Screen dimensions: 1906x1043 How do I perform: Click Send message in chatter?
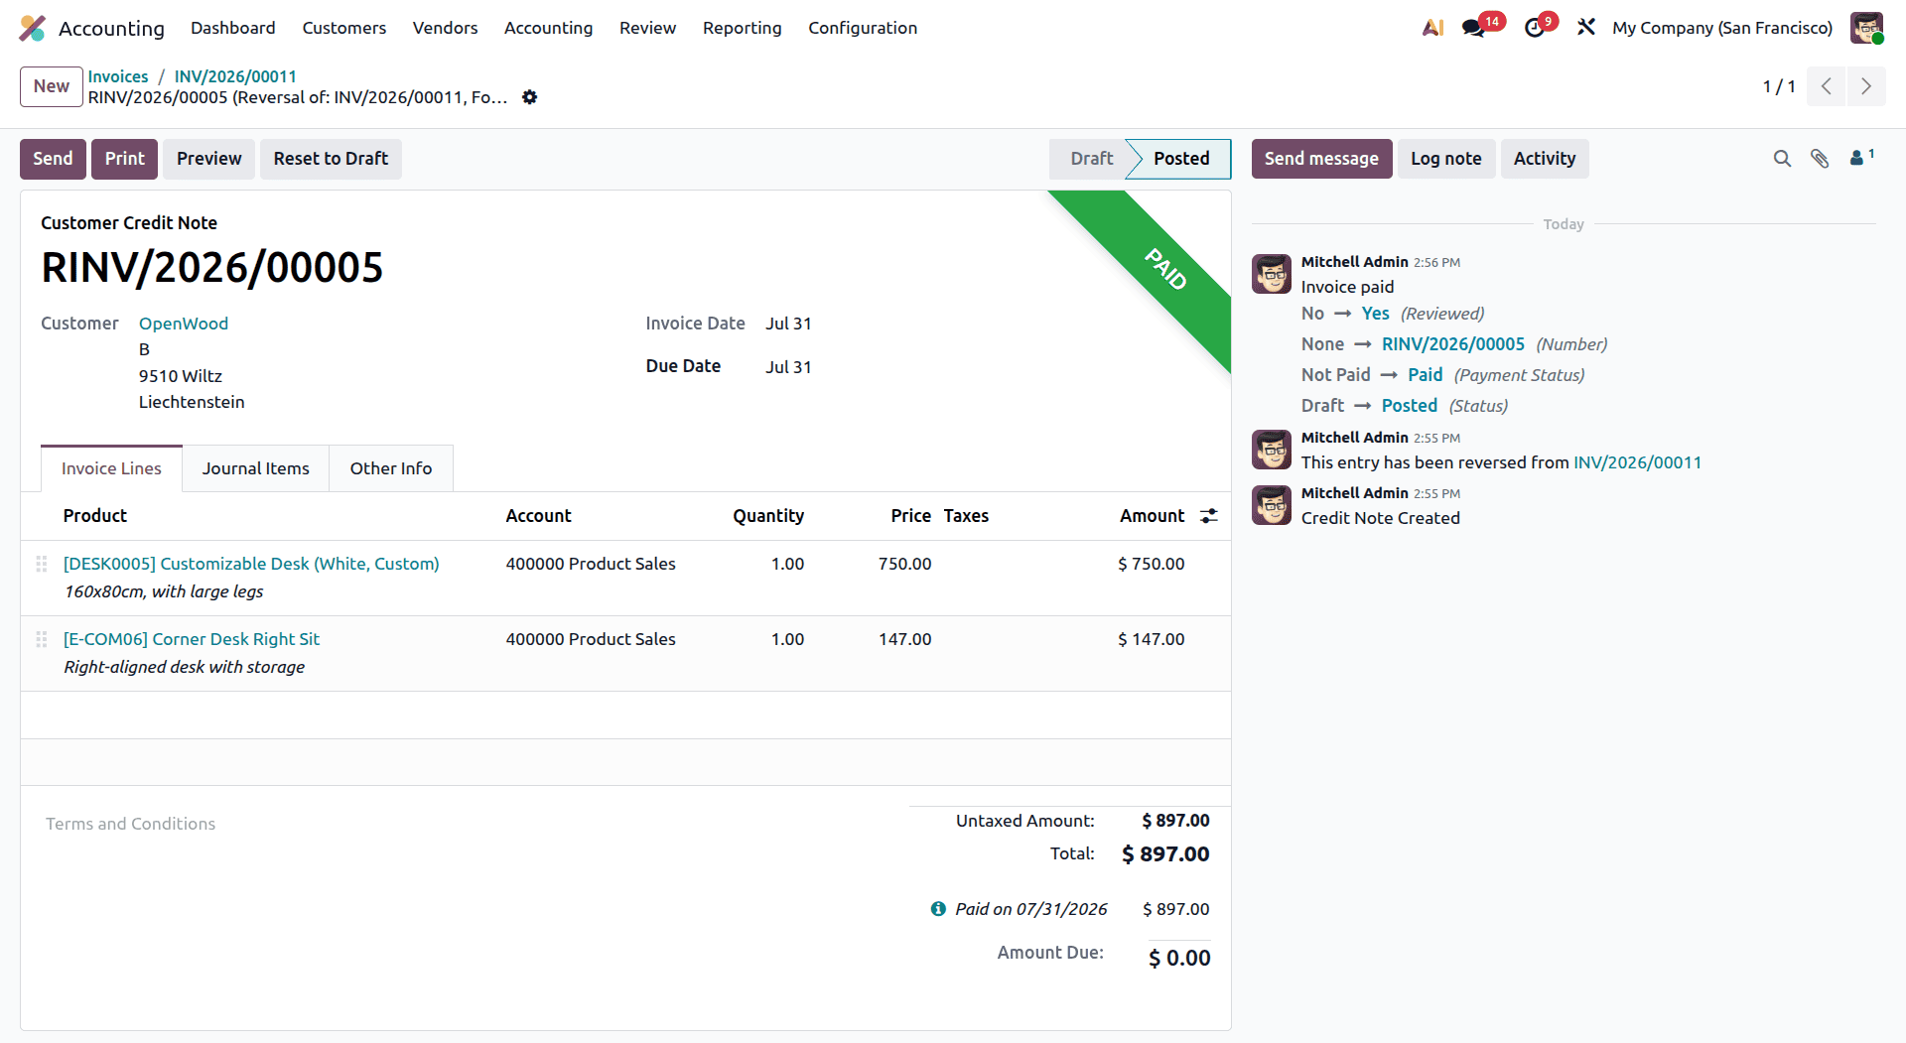[x=1321, y=159]
